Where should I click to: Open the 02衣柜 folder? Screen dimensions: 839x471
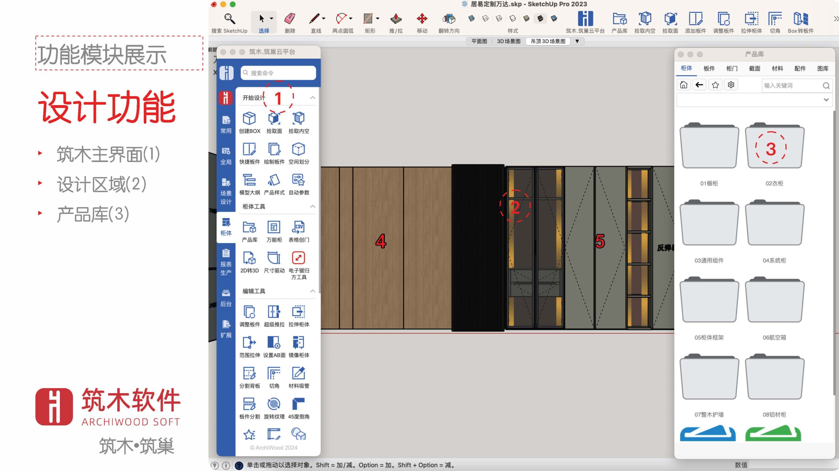[x=774, y=147]
